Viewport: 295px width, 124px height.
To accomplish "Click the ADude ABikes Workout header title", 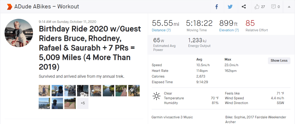I will click(46, 6).
